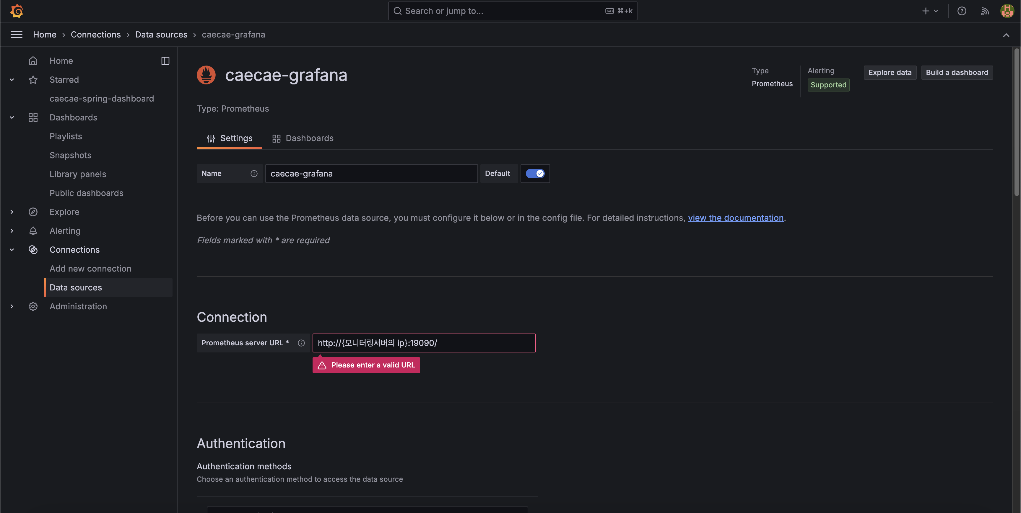Click the Dashboards grid icon in sidebar
This screenshot has height=513, width=1021.
tap(33, 117)
